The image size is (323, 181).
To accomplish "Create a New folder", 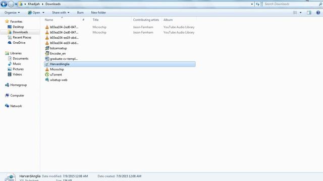I will pyautogui.click(x=98, y=13).
